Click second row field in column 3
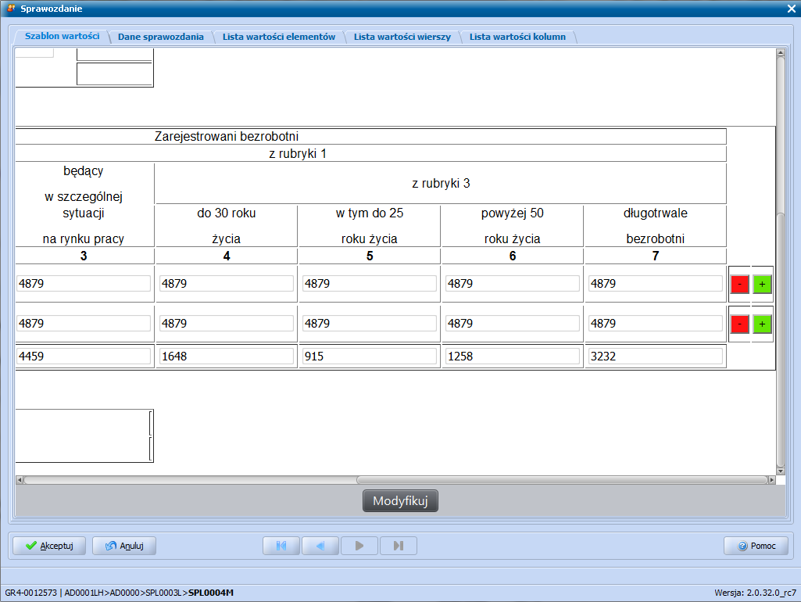801x602 pixels. (x=84, y=324)
